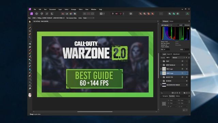Open the account profile icon
Image resolution: width=218 pixels, height=123 pixels.
(187, 14)
